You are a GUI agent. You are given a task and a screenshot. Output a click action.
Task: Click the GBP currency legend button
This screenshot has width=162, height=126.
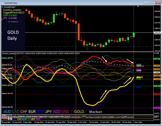point(40,112)
